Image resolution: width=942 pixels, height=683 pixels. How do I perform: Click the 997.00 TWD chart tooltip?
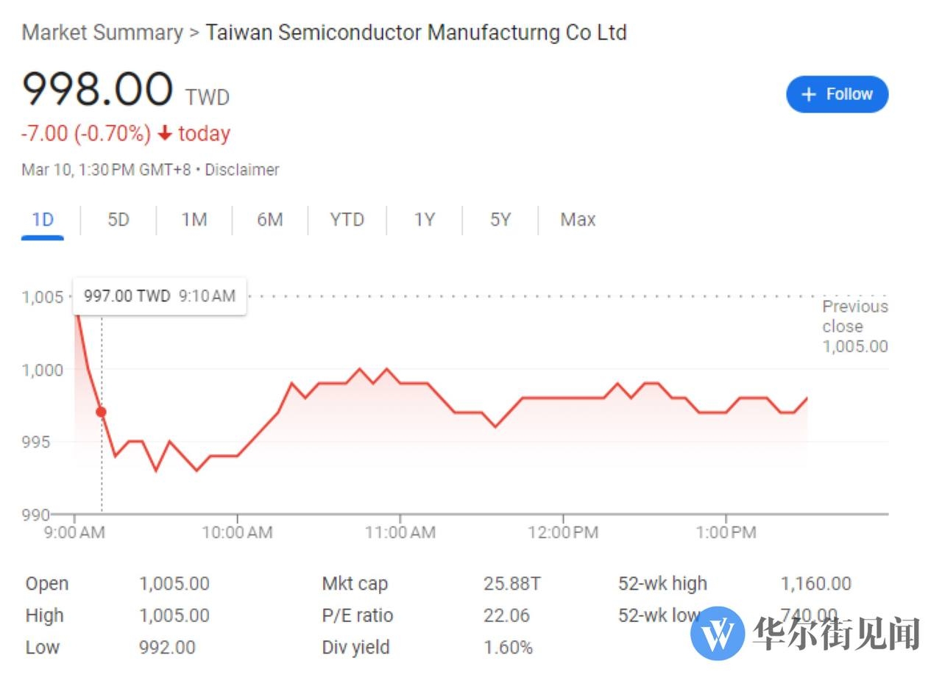(159, 296)
